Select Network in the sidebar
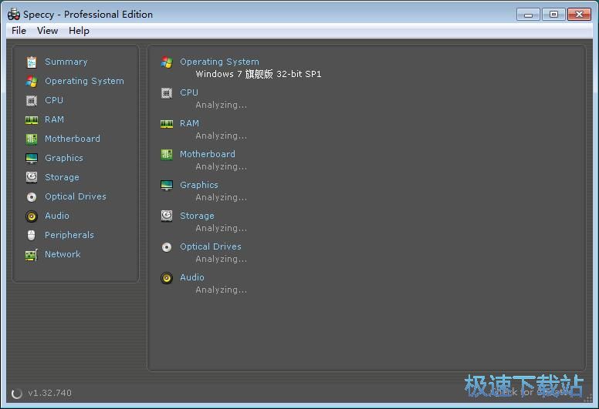This screenshot has width=599, height=409. [63, 254]
